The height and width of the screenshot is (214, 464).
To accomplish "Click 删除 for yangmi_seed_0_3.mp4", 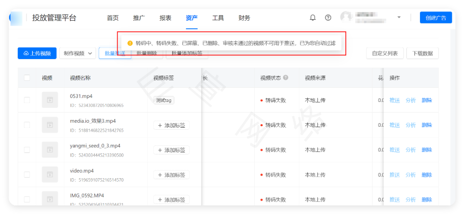I will click(427, 150).
